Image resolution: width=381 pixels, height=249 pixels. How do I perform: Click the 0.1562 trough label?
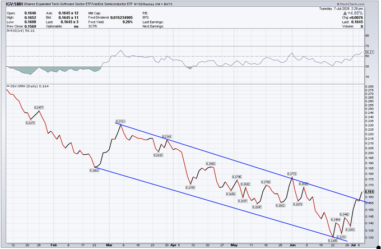pyautogui.click(x=280, y=205)
